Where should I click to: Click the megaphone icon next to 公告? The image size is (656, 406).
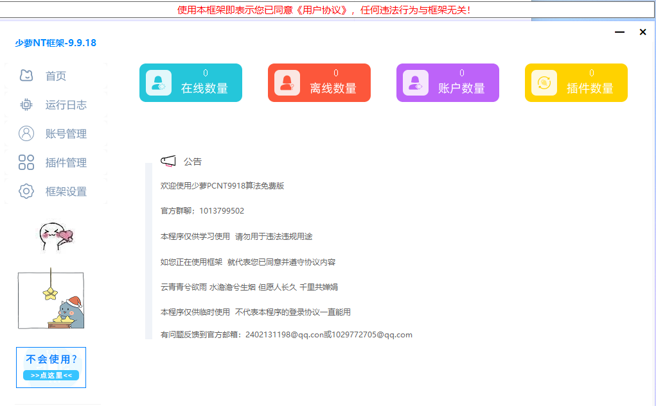tap(169, 160)
